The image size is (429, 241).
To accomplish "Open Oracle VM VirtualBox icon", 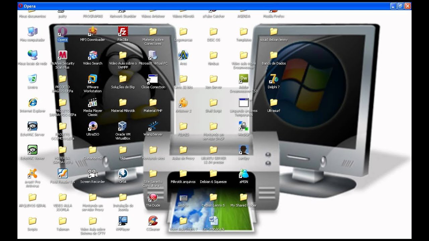I will point(123,127).
